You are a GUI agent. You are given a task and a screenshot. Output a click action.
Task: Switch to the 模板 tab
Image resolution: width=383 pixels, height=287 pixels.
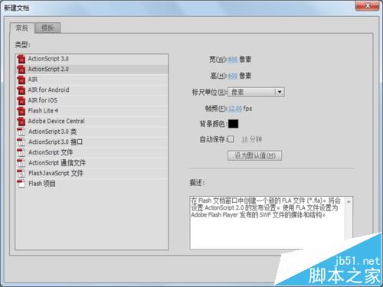[47, 28]
